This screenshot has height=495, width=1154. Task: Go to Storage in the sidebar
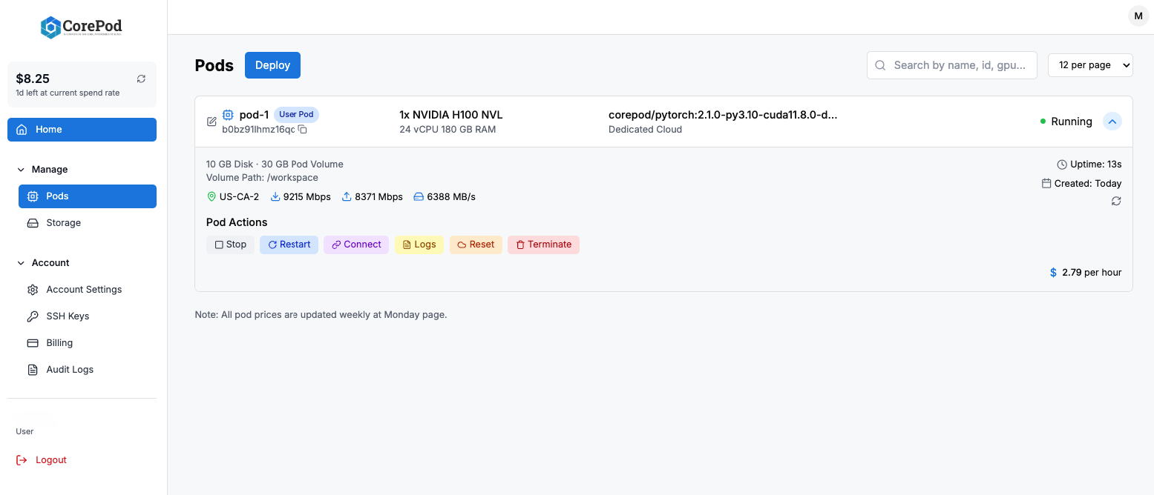(63, 223)
